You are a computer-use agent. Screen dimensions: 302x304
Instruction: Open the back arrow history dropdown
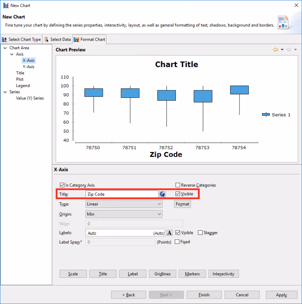(x=282, y=50)
